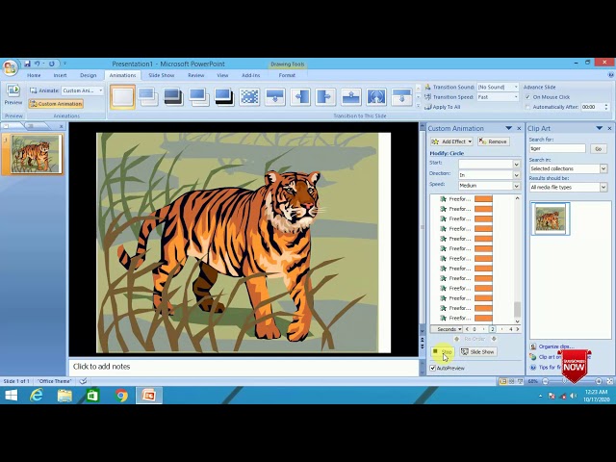Open the Format tab under Drawing Tools

[x=287, y=75]
